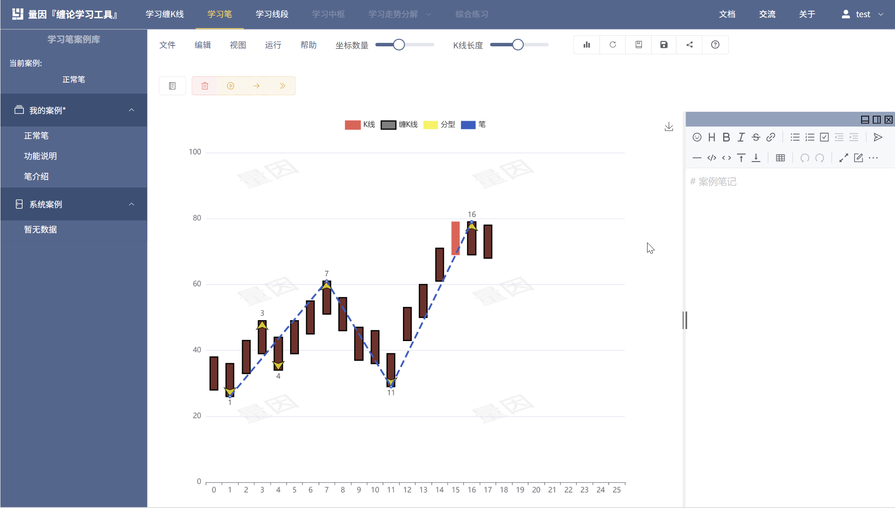Open the test user dropdown
The image size is (895, 508).
(x=863, y=14)
